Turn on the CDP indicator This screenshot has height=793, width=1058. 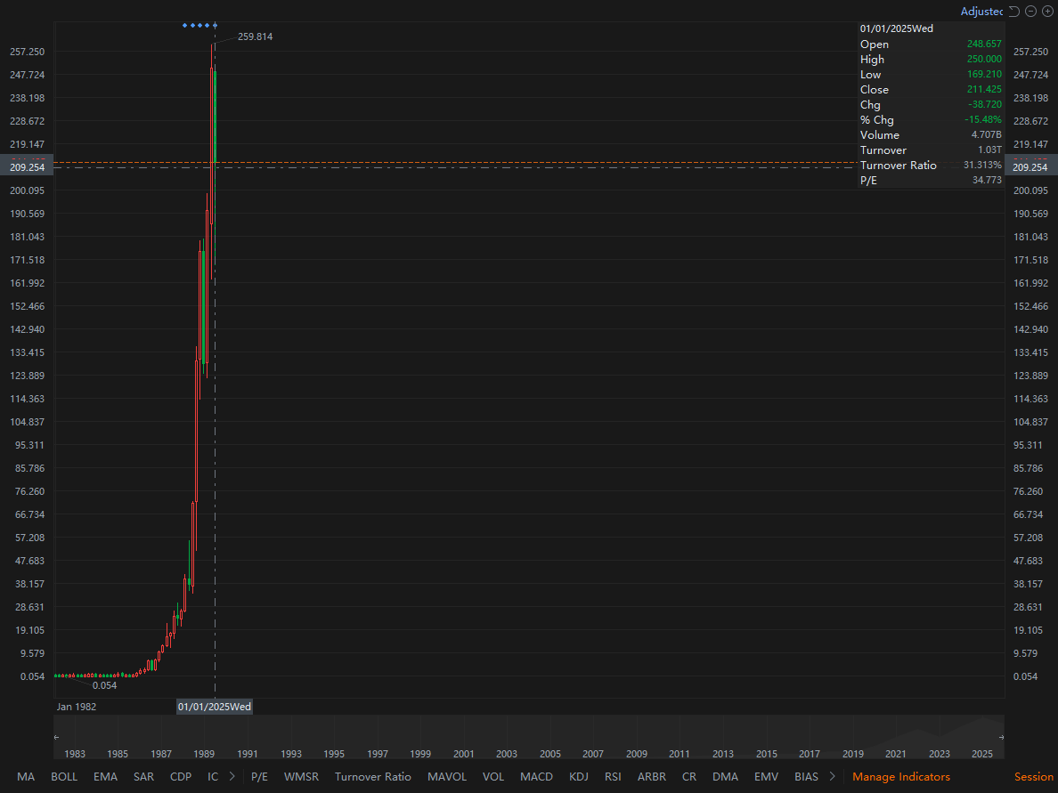(181, 777)
